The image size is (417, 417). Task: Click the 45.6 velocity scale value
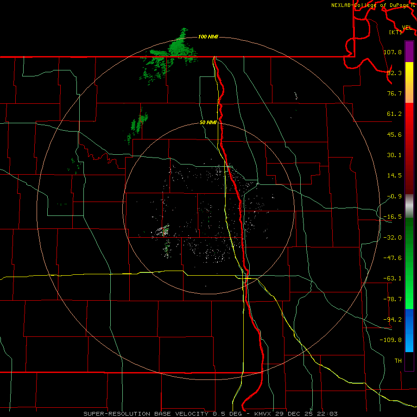(394, 134)
